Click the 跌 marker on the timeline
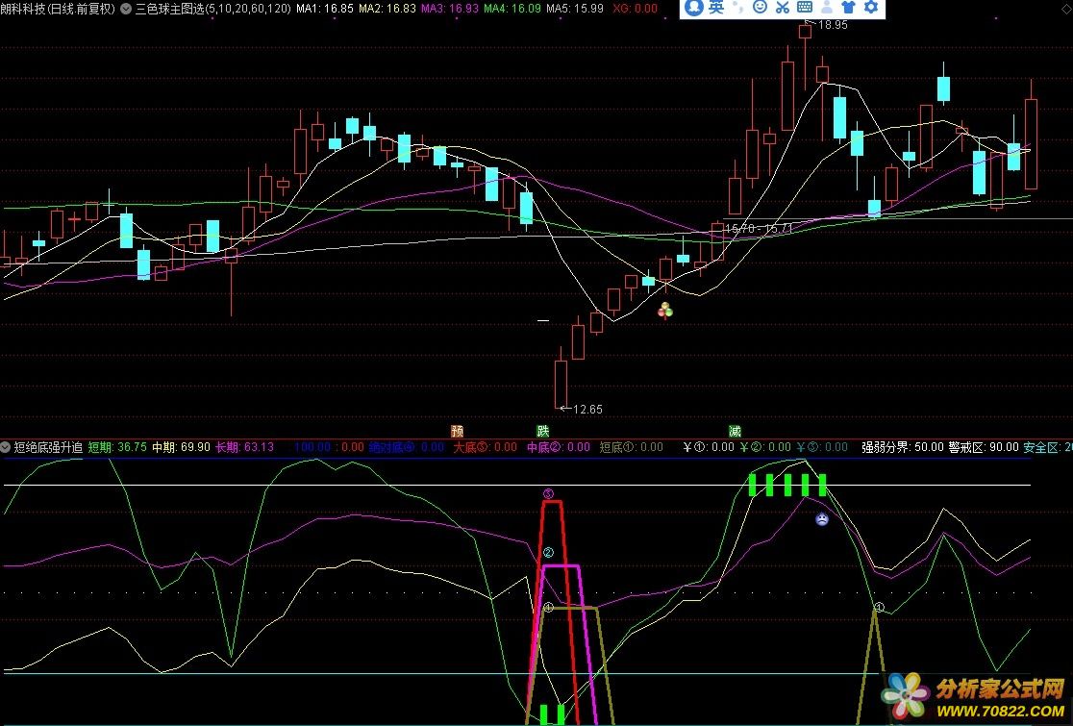Viewport: 1073px width, 726px height. click(x=542, y=431)
